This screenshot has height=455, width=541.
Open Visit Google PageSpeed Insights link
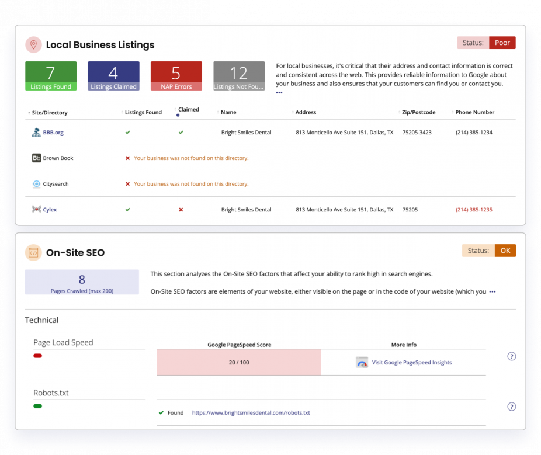[412, 363]
